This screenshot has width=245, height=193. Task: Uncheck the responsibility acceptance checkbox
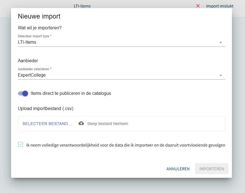point(20,144)
